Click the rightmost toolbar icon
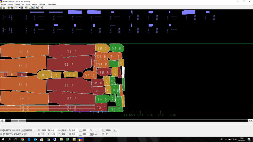253x142 pixels. point(41,8)
